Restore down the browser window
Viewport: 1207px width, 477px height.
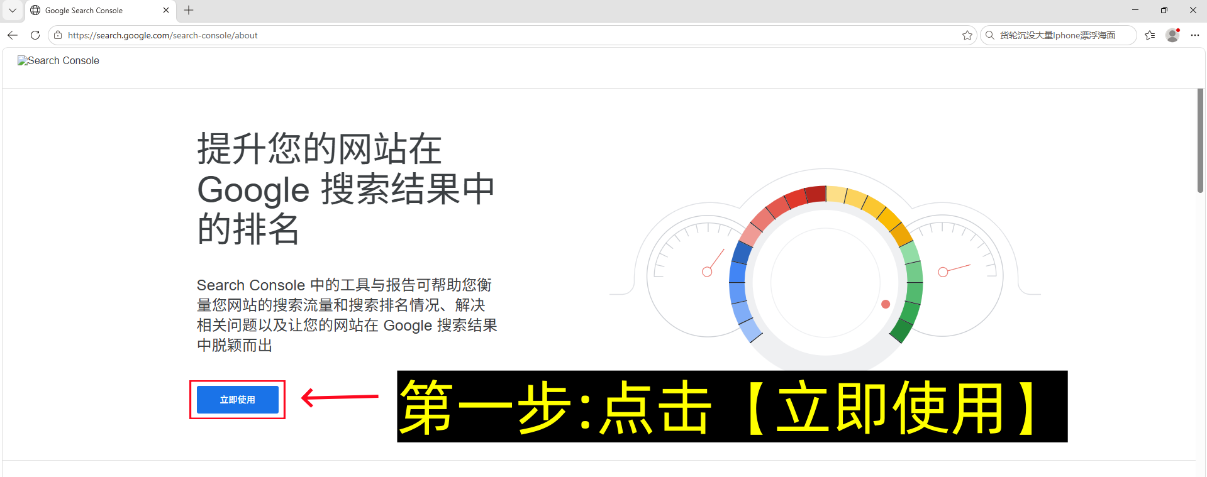point(1164,10)
